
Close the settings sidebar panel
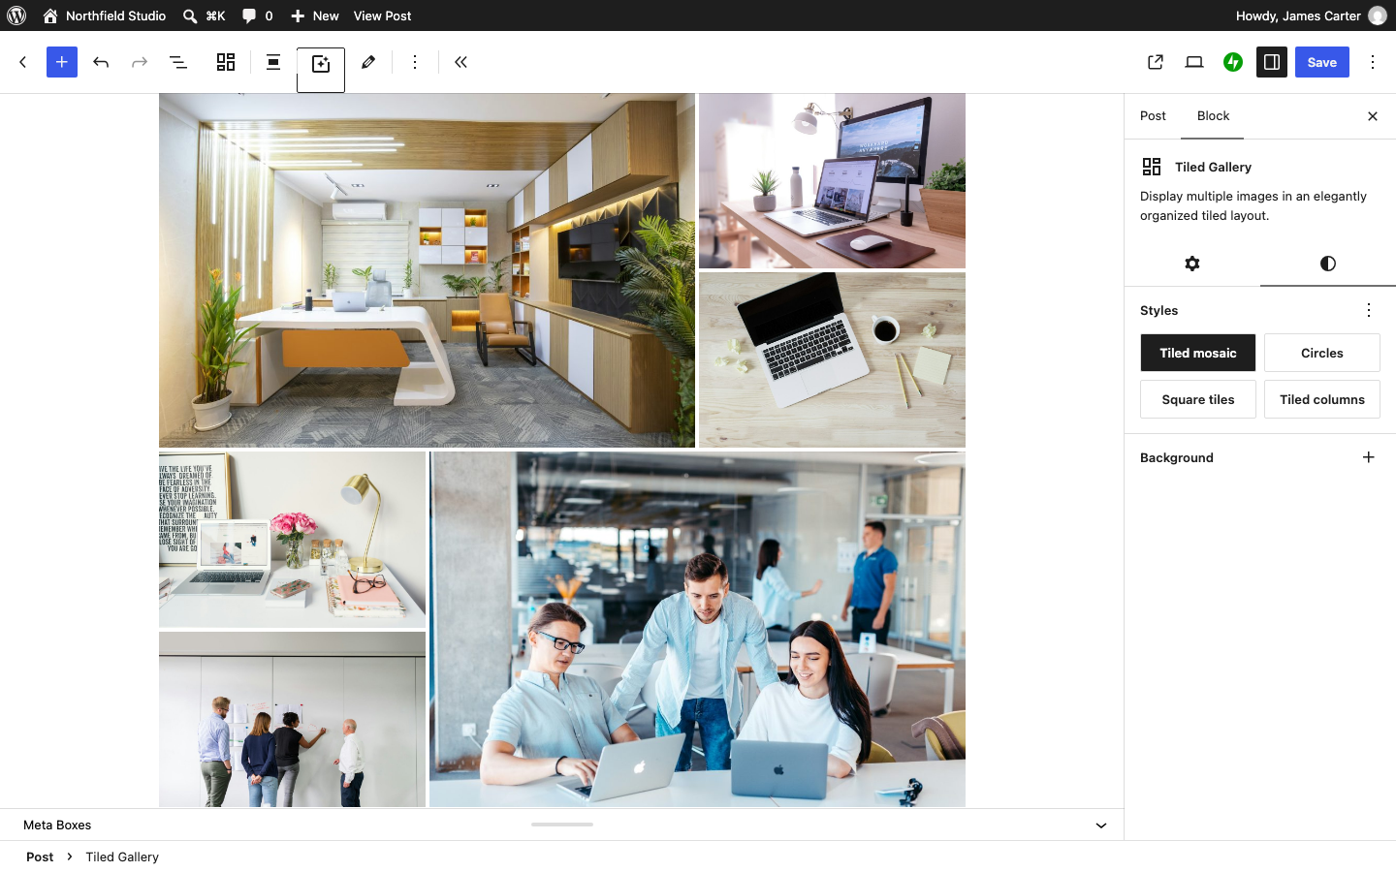click(1373, 116)
